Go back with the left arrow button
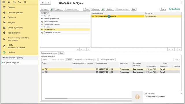 click(43, 3)
